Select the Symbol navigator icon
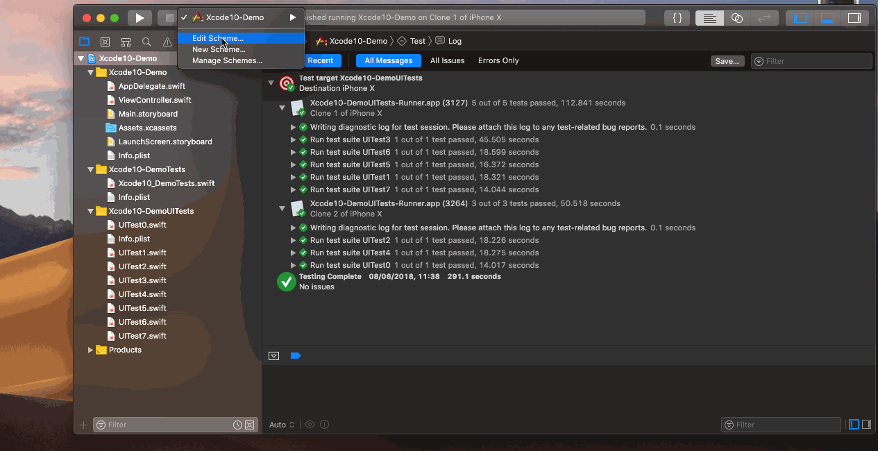 tap(126, 42)
